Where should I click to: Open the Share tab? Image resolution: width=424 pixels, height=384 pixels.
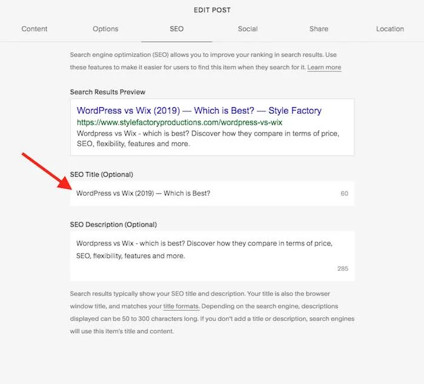point(319,29)
